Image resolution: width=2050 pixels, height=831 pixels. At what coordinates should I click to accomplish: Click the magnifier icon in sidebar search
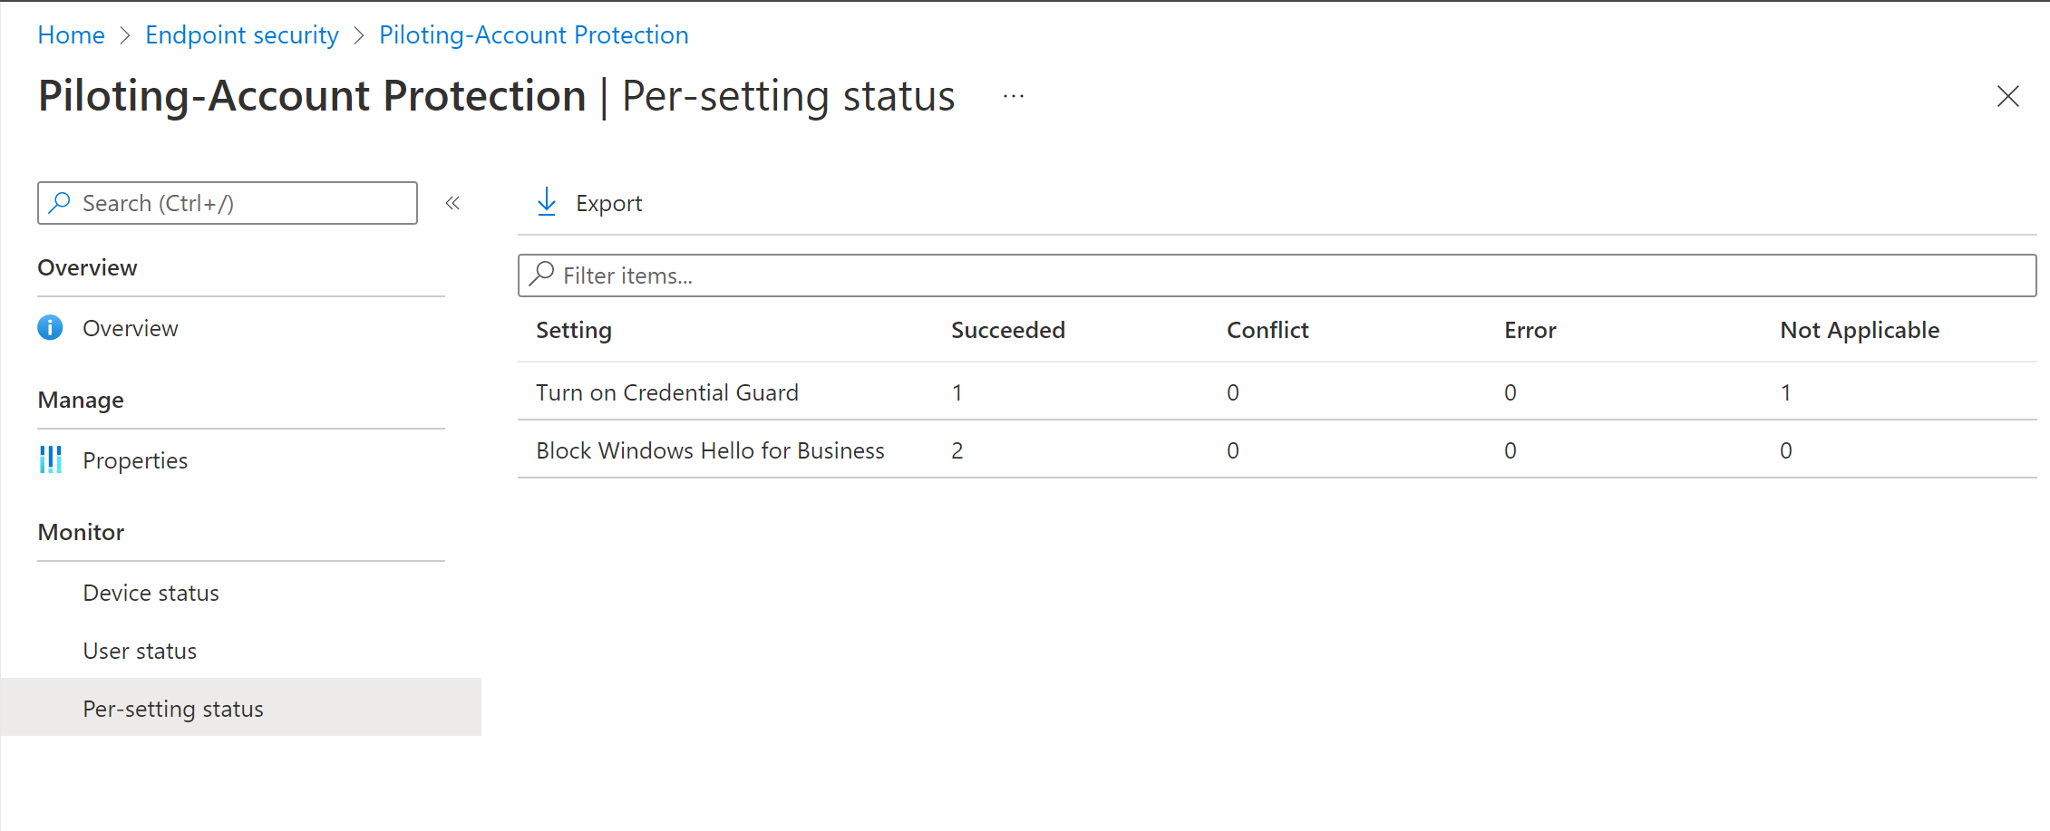61,203
